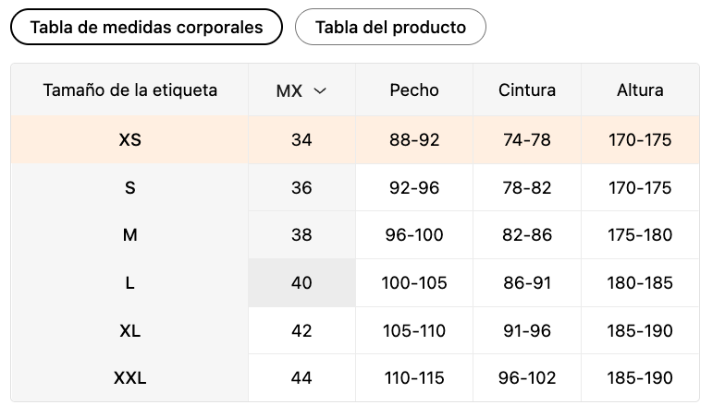Image resolution: width=725 pixels, height=417 pixels.
Task: Select the XXL size row label
Action: click(x=129, y=378)
